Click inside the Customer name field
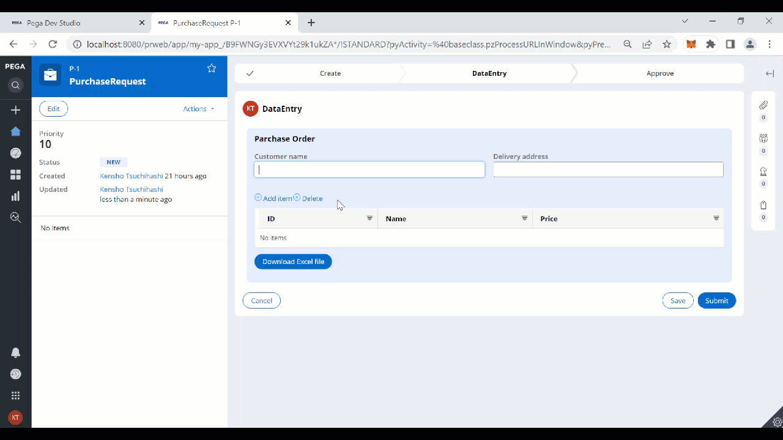The height and width of the screenshot is (440, 783). coord(369,169)
